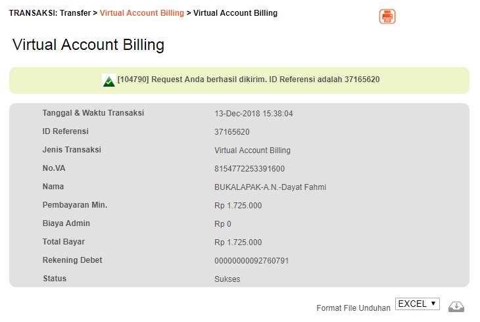Click the Biaya Admin value Rp 0
This screenshot has width=480, height=322.
click(222, 224)
